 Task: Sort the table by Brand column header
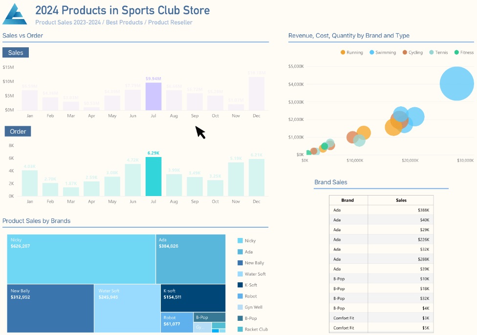(x=348, y=200)
